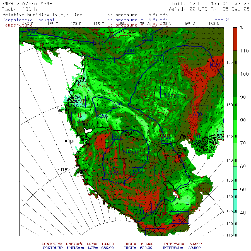
Task: Click the 50 legend tick label
Action: (243, 190)
